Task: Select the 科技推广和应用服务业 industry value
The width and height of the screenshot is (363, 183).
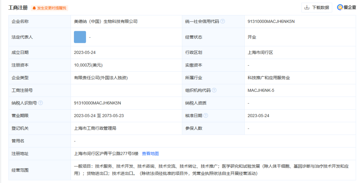Action: (x=269, y=78)
